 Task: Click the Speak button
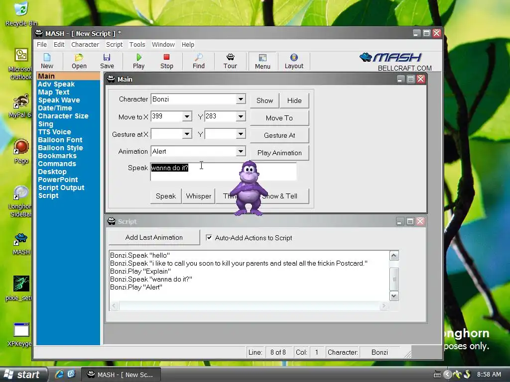(x=166, y=196)
